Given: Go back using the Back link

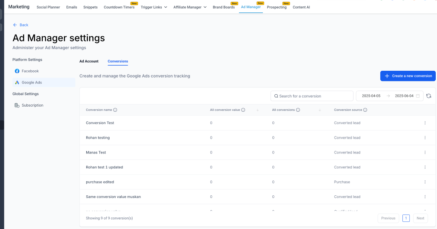Looking at the screenshot, I should pos(20,25).
